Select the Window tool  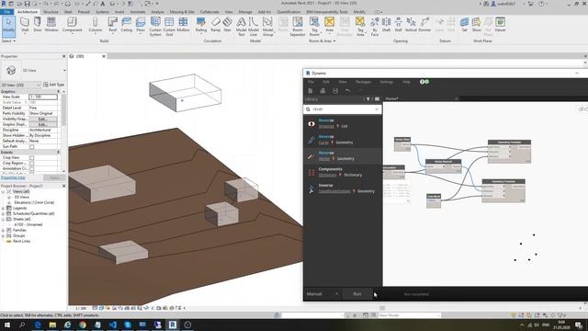(x=51, y=25)
